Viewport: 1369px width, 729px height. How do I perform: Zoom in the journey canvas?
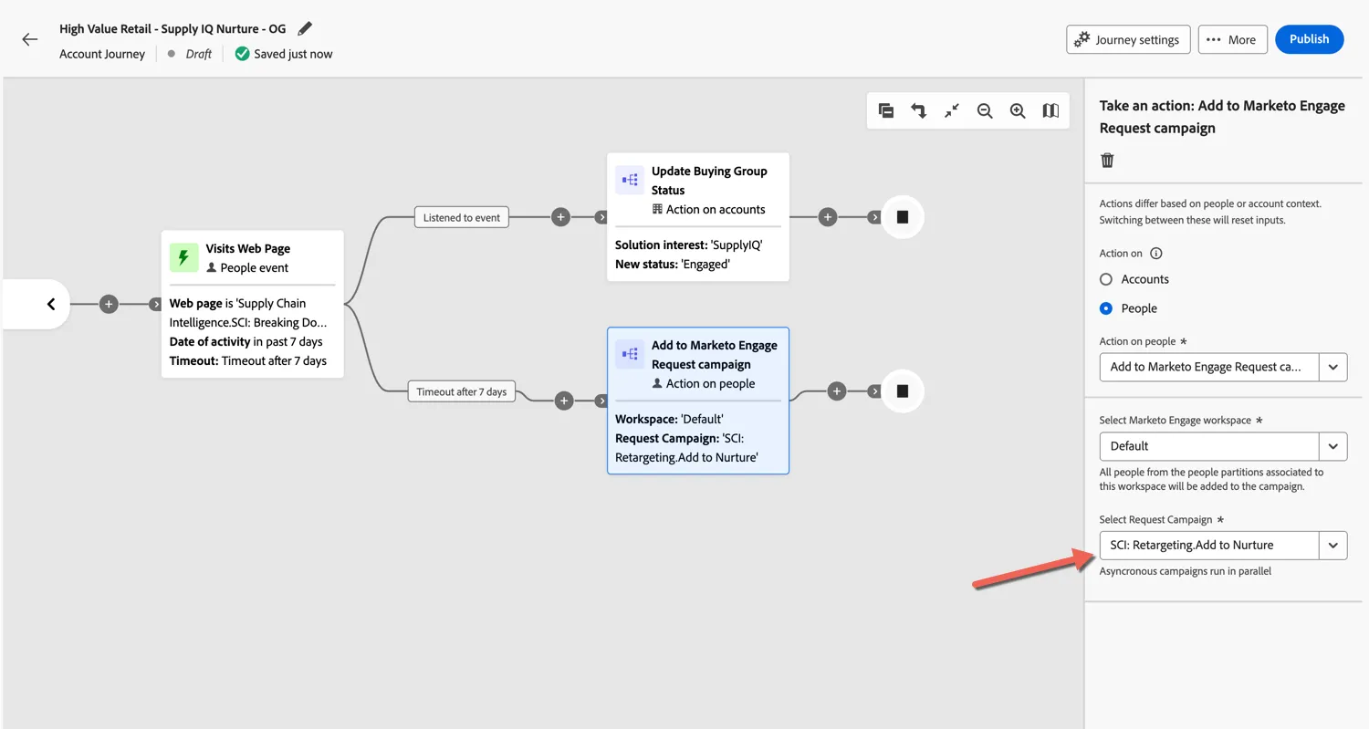click(1018, 110)
